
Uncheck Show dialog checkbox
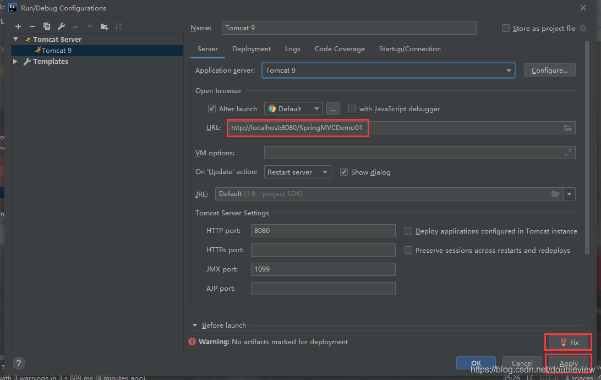click(x=344, y=172)
